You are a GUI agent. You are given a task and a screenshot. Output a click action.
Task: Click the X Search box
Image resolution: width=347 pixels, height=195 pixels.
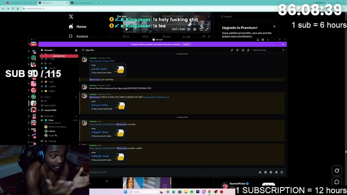pos(248,17)
